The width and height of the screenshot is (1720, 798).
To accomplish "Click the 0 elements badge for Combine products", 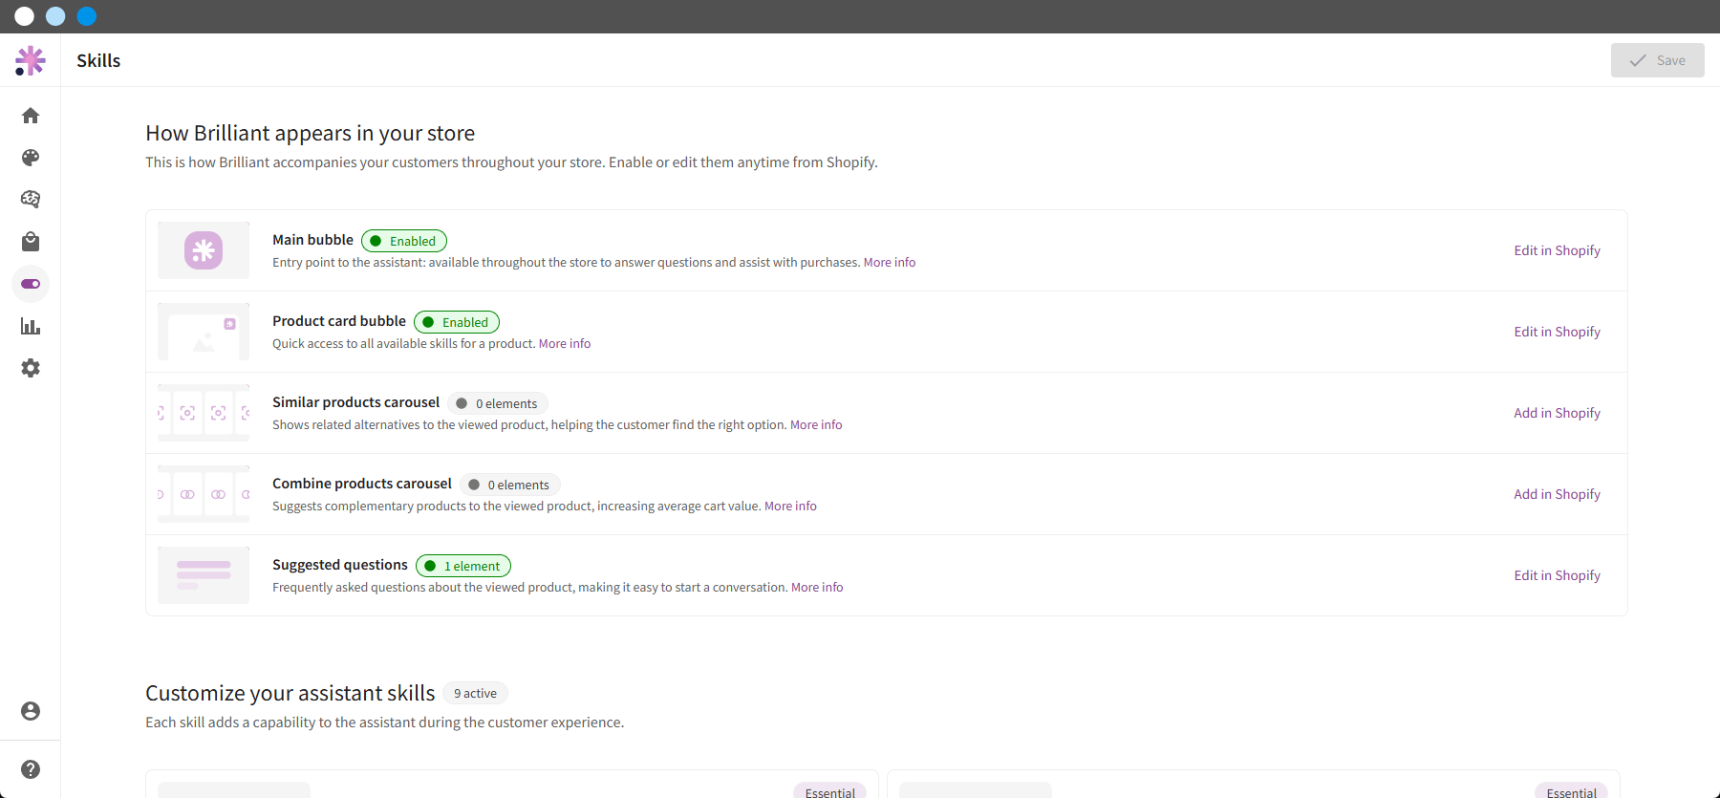I will coord(510,485).
